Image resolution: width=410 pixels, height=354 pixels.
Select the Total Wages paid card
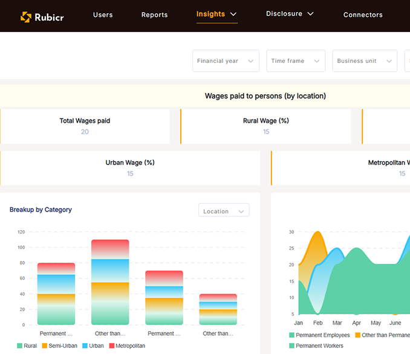(85, 126)
